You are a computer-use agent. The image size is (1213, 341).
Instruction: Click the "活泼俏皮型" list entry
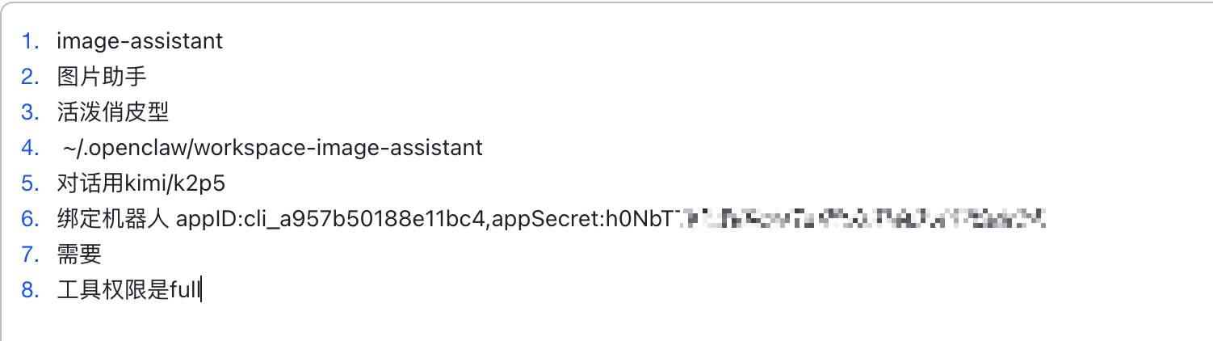[112, 112]
